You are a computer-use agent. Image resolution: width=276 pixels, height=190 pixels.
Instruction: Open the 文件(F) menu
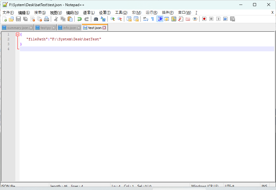click(8, 13)
